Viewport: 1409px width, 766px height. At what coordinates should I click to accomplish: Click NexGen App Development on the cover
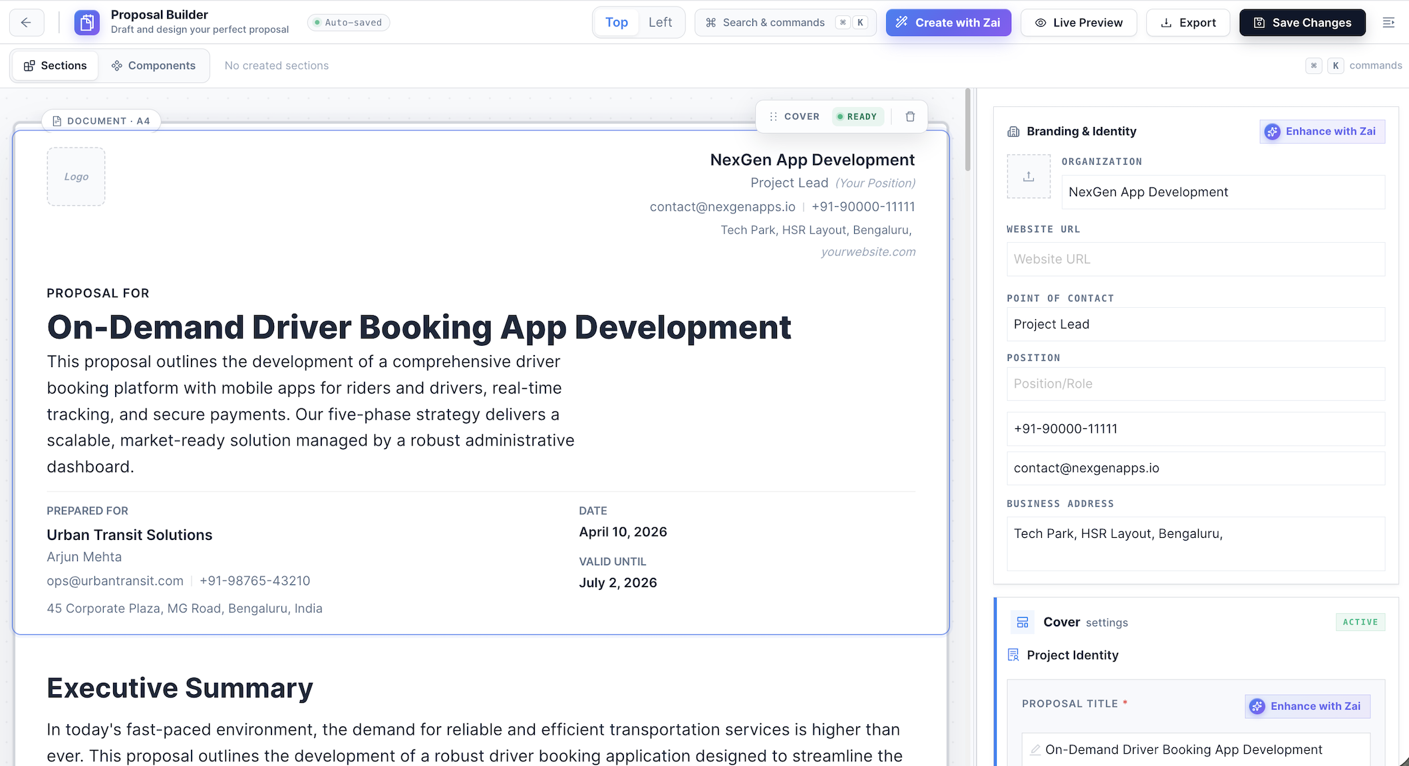point(812,160)
